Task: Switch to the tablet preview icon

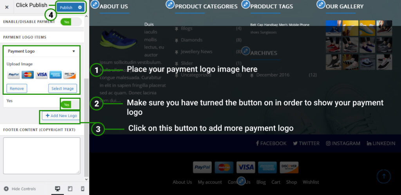Action: click(x=70, y=189)
